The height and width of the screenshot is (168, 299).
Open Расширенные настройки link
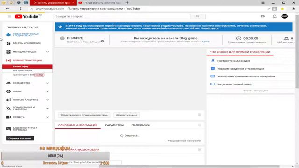tap(184, 141)
